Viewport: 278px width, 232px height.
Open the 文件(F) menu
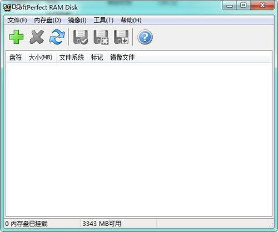17,20
